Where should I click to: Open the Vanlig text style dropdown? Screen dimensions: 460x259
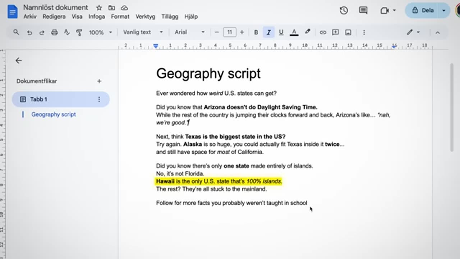143,32
